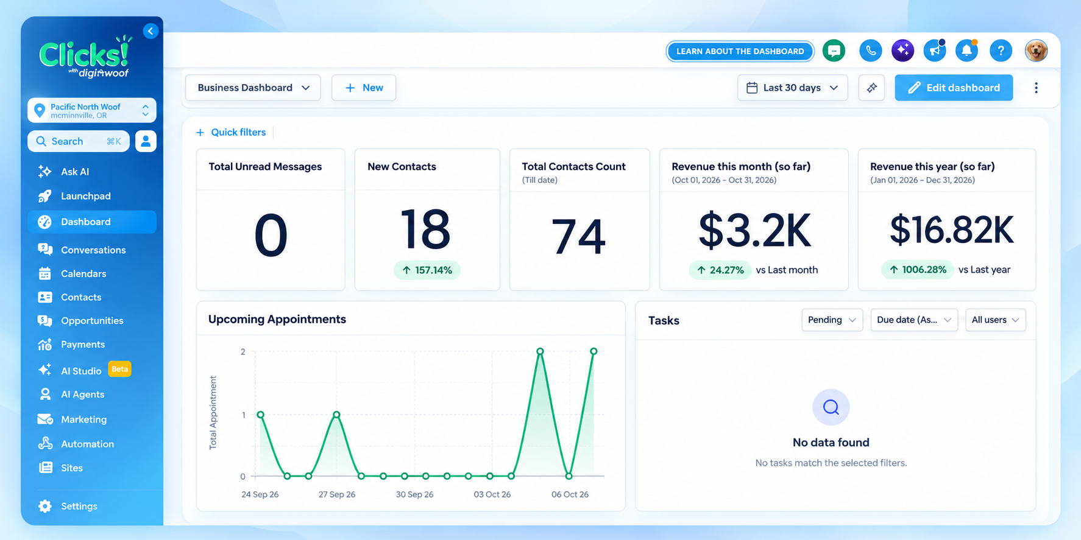This screenshot has height=540, width=1081.
Task: Open AI Studio Beta in the sidebar
Action: tap(91, 370)
